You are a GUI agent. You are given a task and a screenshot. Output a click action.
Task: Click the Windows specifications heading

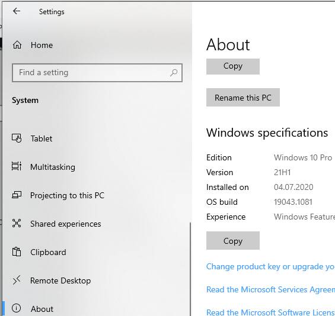(267, 133)
